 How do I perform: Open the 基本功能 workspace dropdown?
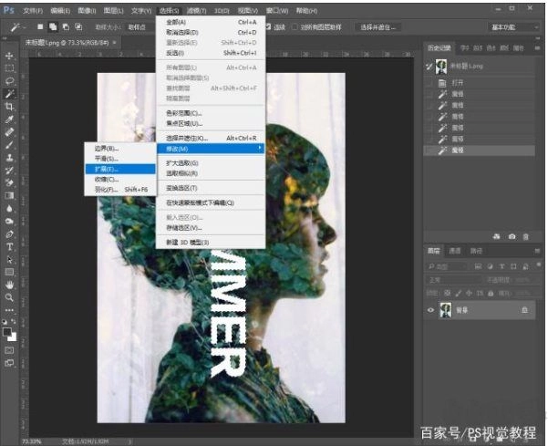515,27
